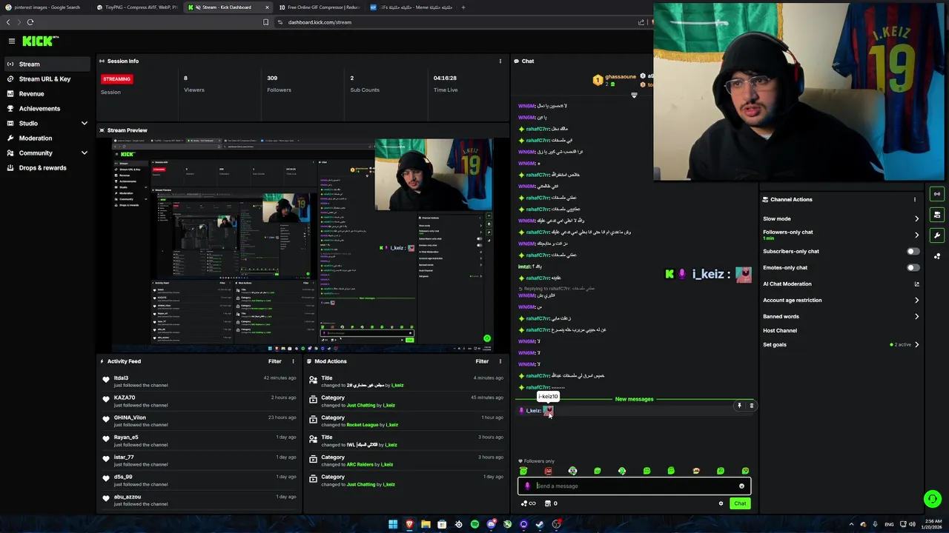
Task: Open the Session Info three-dot options menu
Action: coord(500,61)
